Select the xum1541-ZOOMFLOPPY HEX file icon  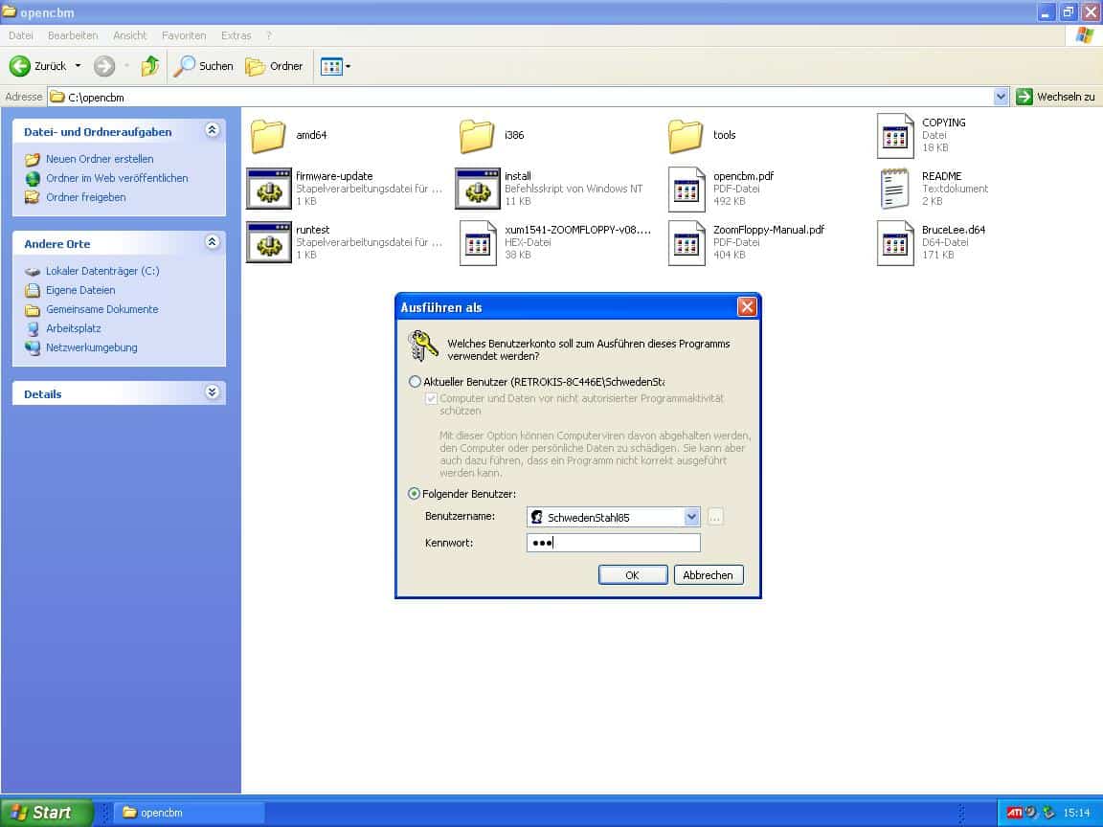pos(478,242)
